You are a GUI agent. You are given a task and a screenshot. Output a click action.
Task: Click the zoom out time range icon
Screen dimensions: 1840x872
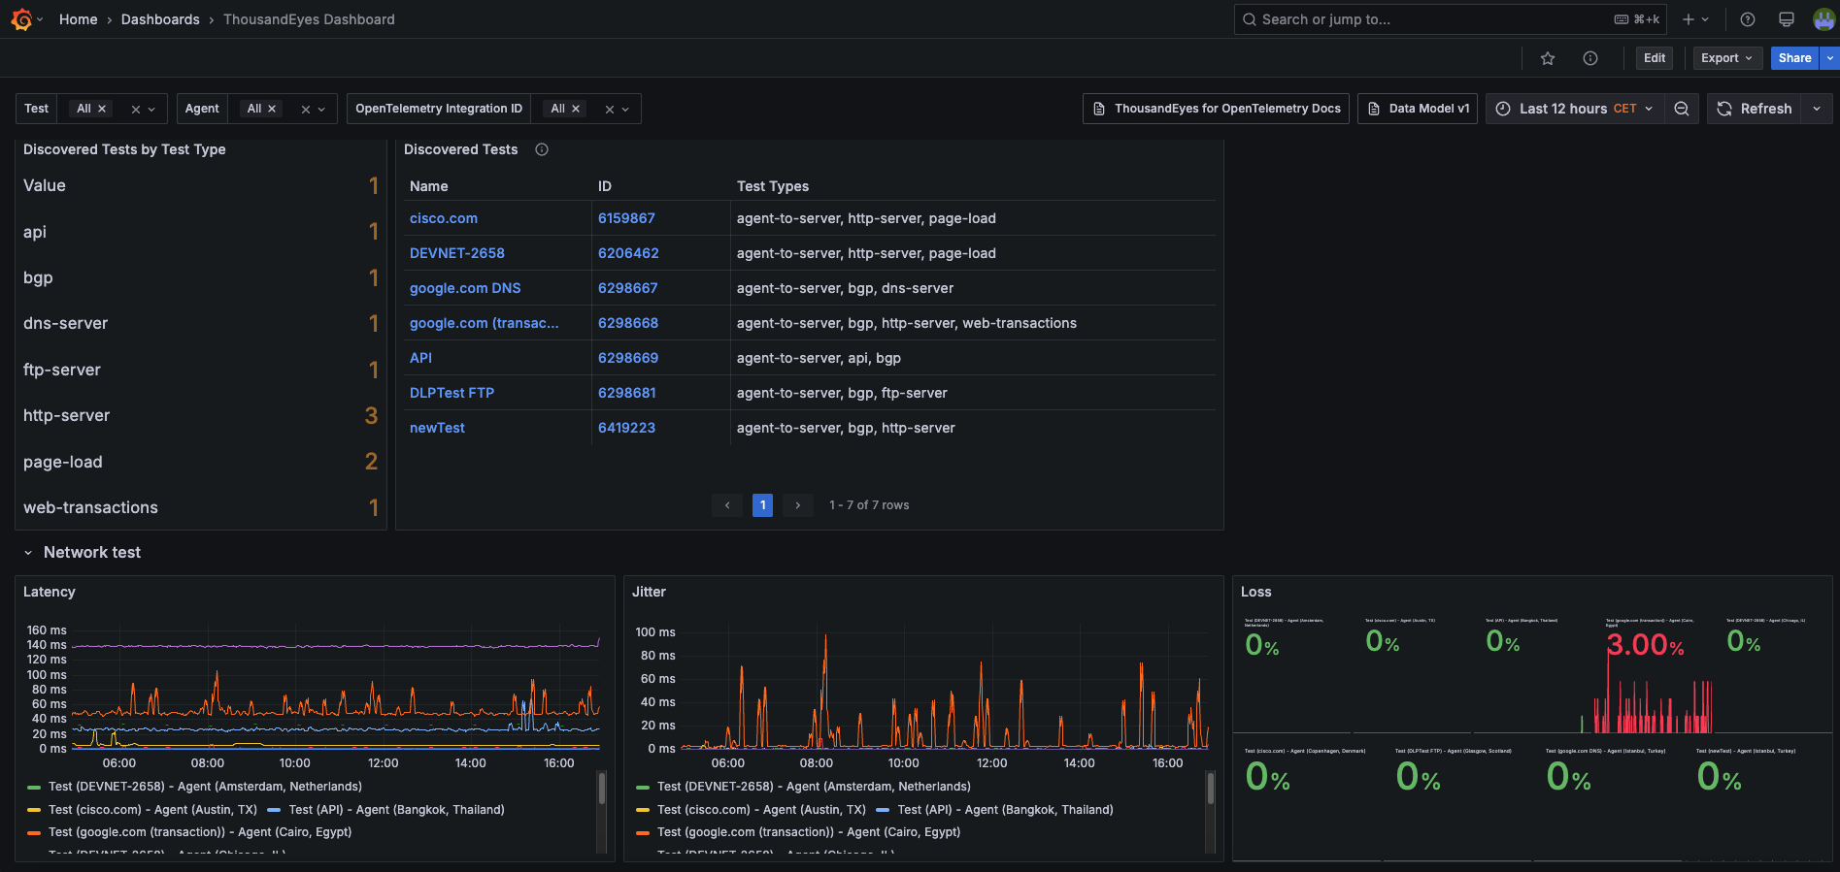pos(1682,109)
